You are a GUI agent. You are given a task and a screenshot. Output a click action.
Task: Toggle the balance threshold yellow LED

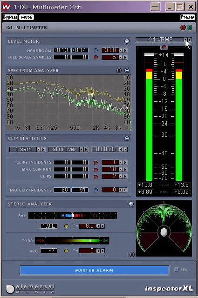pyautogui.click(x=66, y=226)
